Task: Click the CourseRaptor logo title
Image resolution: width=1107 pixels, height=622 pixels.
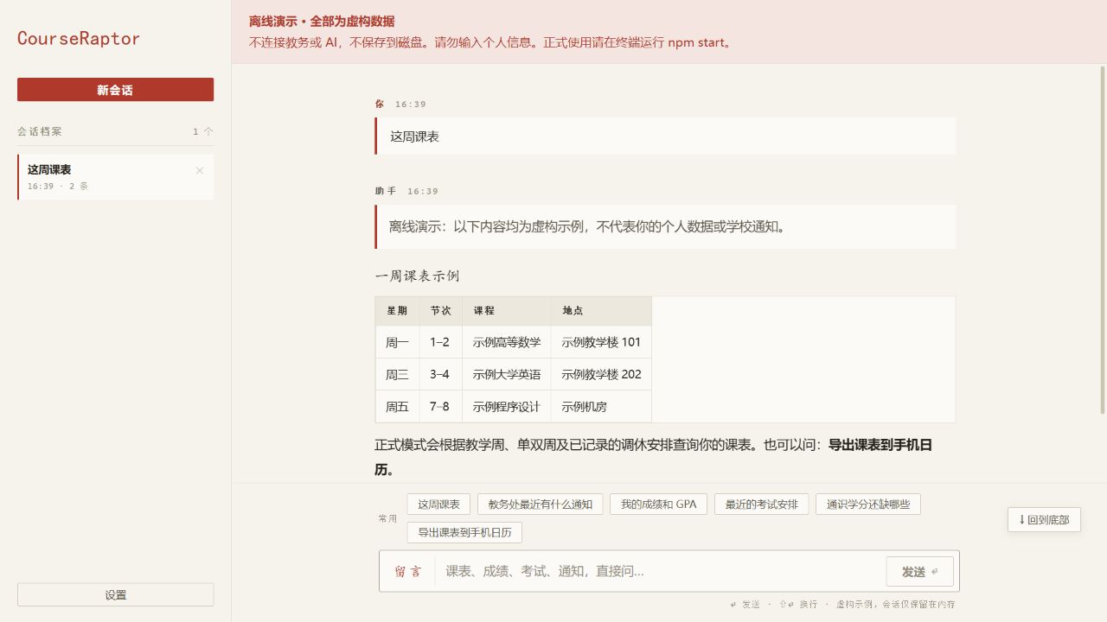Action: (79, 38)
